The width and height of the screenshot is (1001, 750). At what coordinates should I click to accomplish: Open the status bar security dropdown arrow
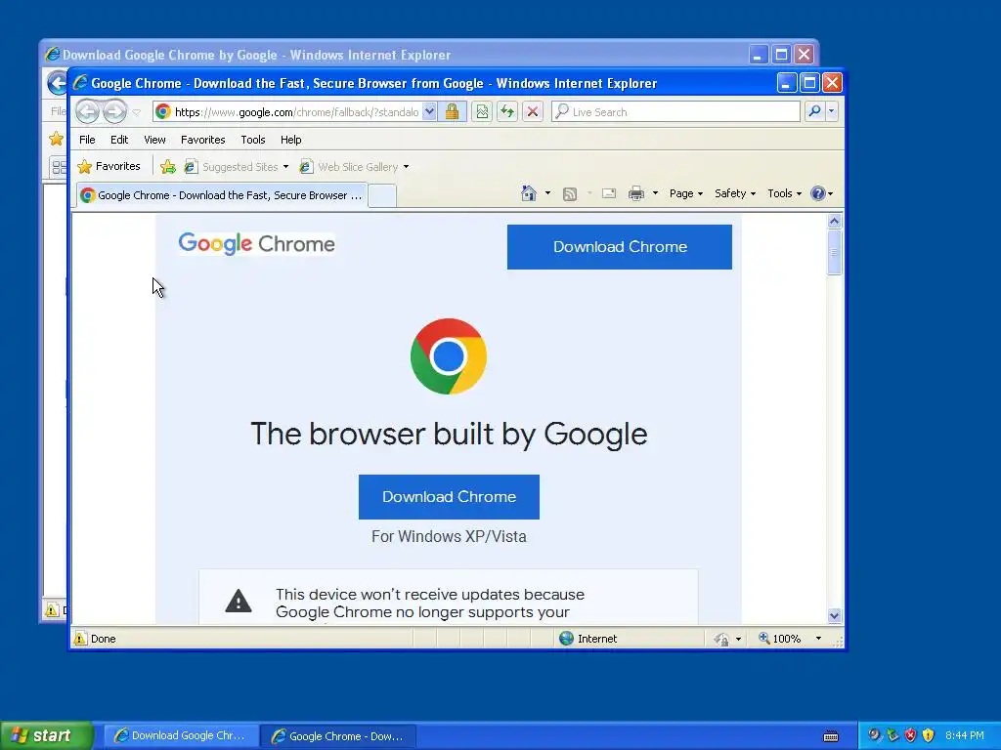(739, 639)
